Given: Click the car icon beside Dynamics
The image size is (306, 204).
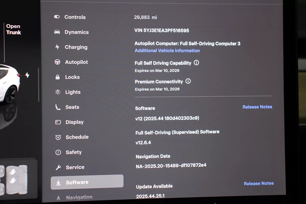Looking at the screenshot, I should tap(57, 32).
